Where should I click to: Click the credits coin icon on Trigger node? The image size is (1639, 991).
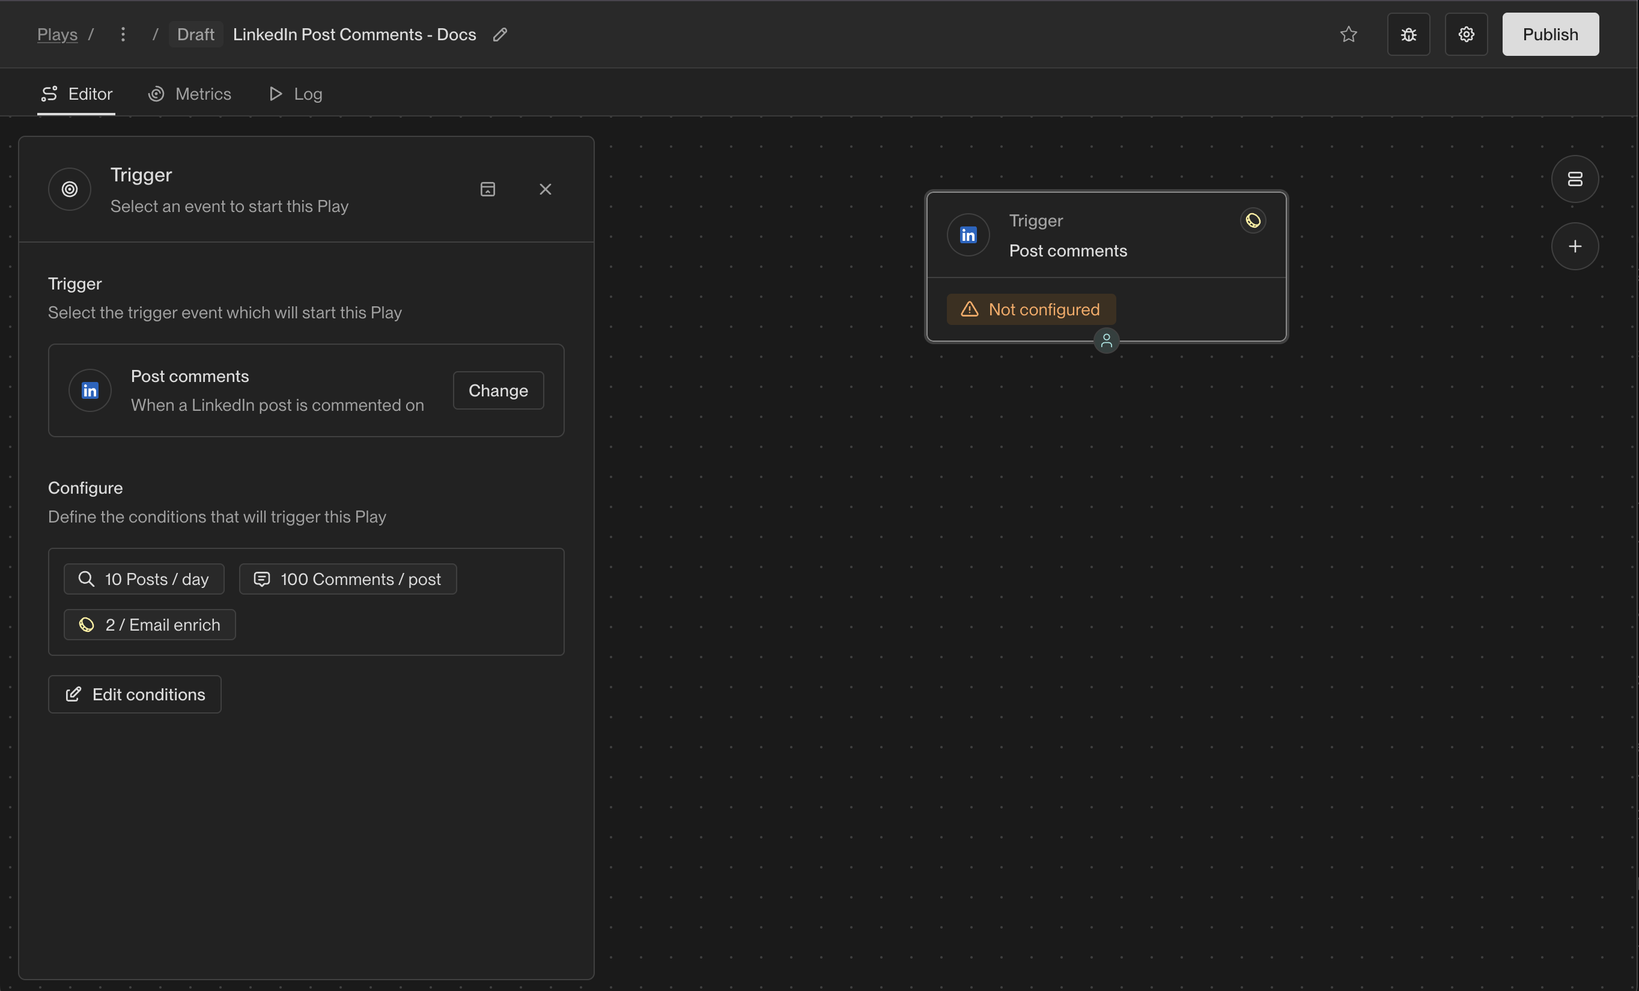coord(1253,221)
